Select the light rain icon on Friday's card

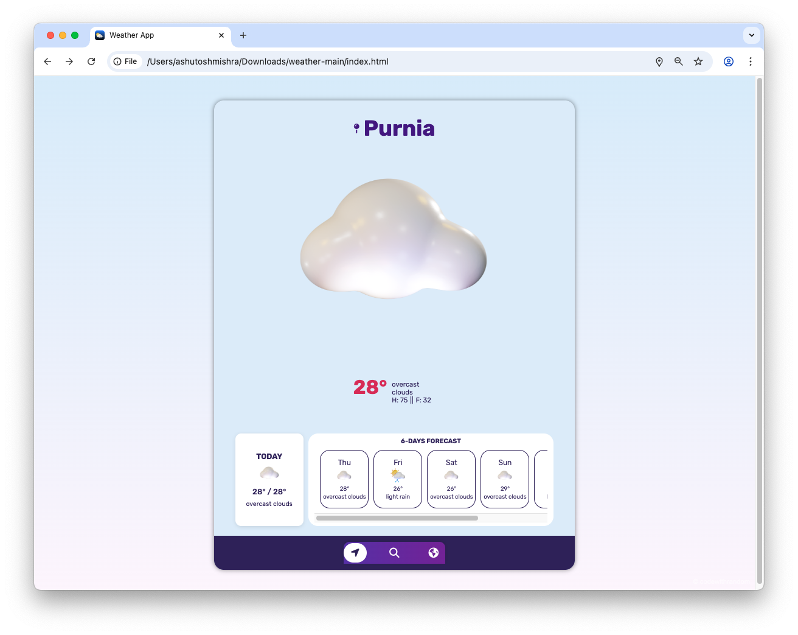[397, 474]
